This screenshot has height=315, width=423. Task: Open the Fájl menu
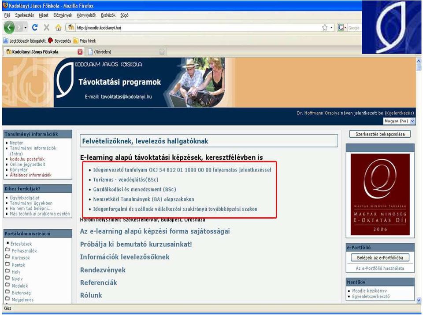point(7,15)
